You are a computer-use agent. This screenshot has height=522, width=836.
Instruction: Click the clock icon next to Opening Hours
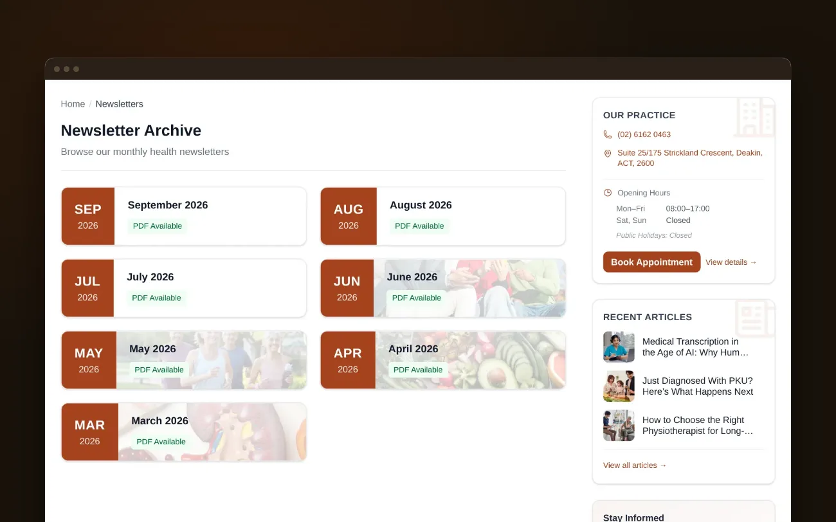608,193
